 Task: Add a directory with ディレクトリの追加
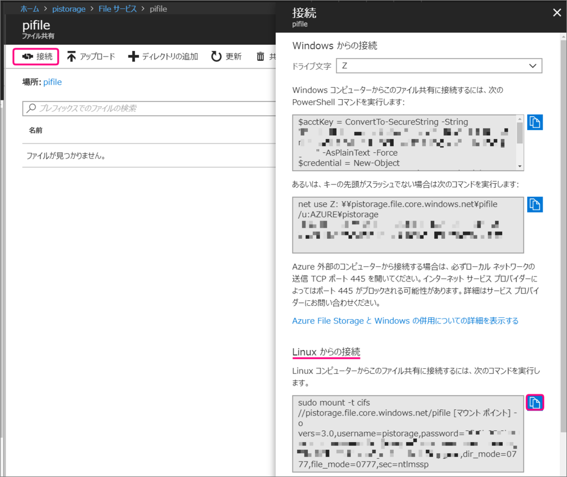click(163, 57)
